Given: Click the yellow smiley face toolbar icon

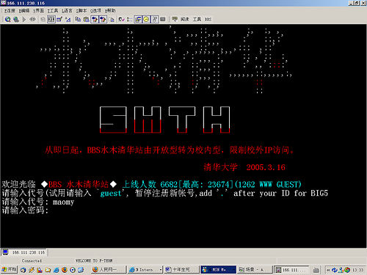Looking at the screenshot, I should pyautogui.click(x=146, y=19).
